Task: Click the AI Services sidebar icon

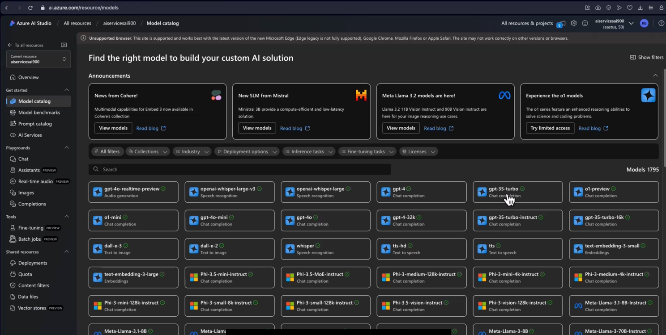Action: [x=13, y=135]
